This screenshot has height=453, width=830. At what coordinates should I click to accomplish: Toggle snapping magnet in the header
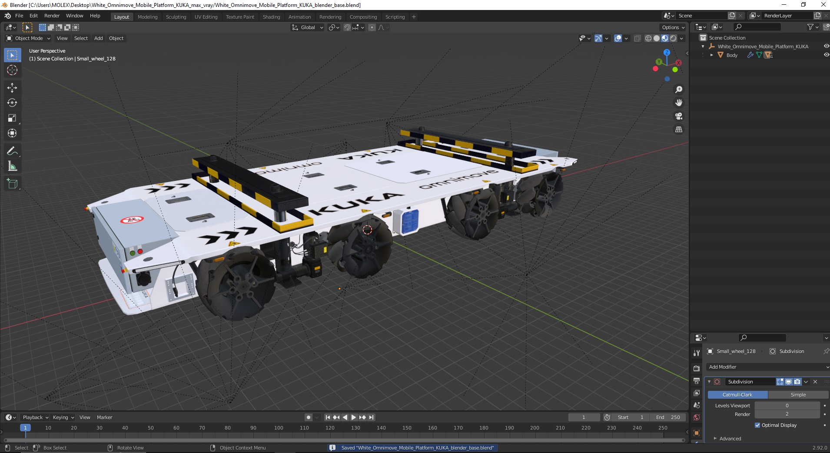tap(347, 27)
